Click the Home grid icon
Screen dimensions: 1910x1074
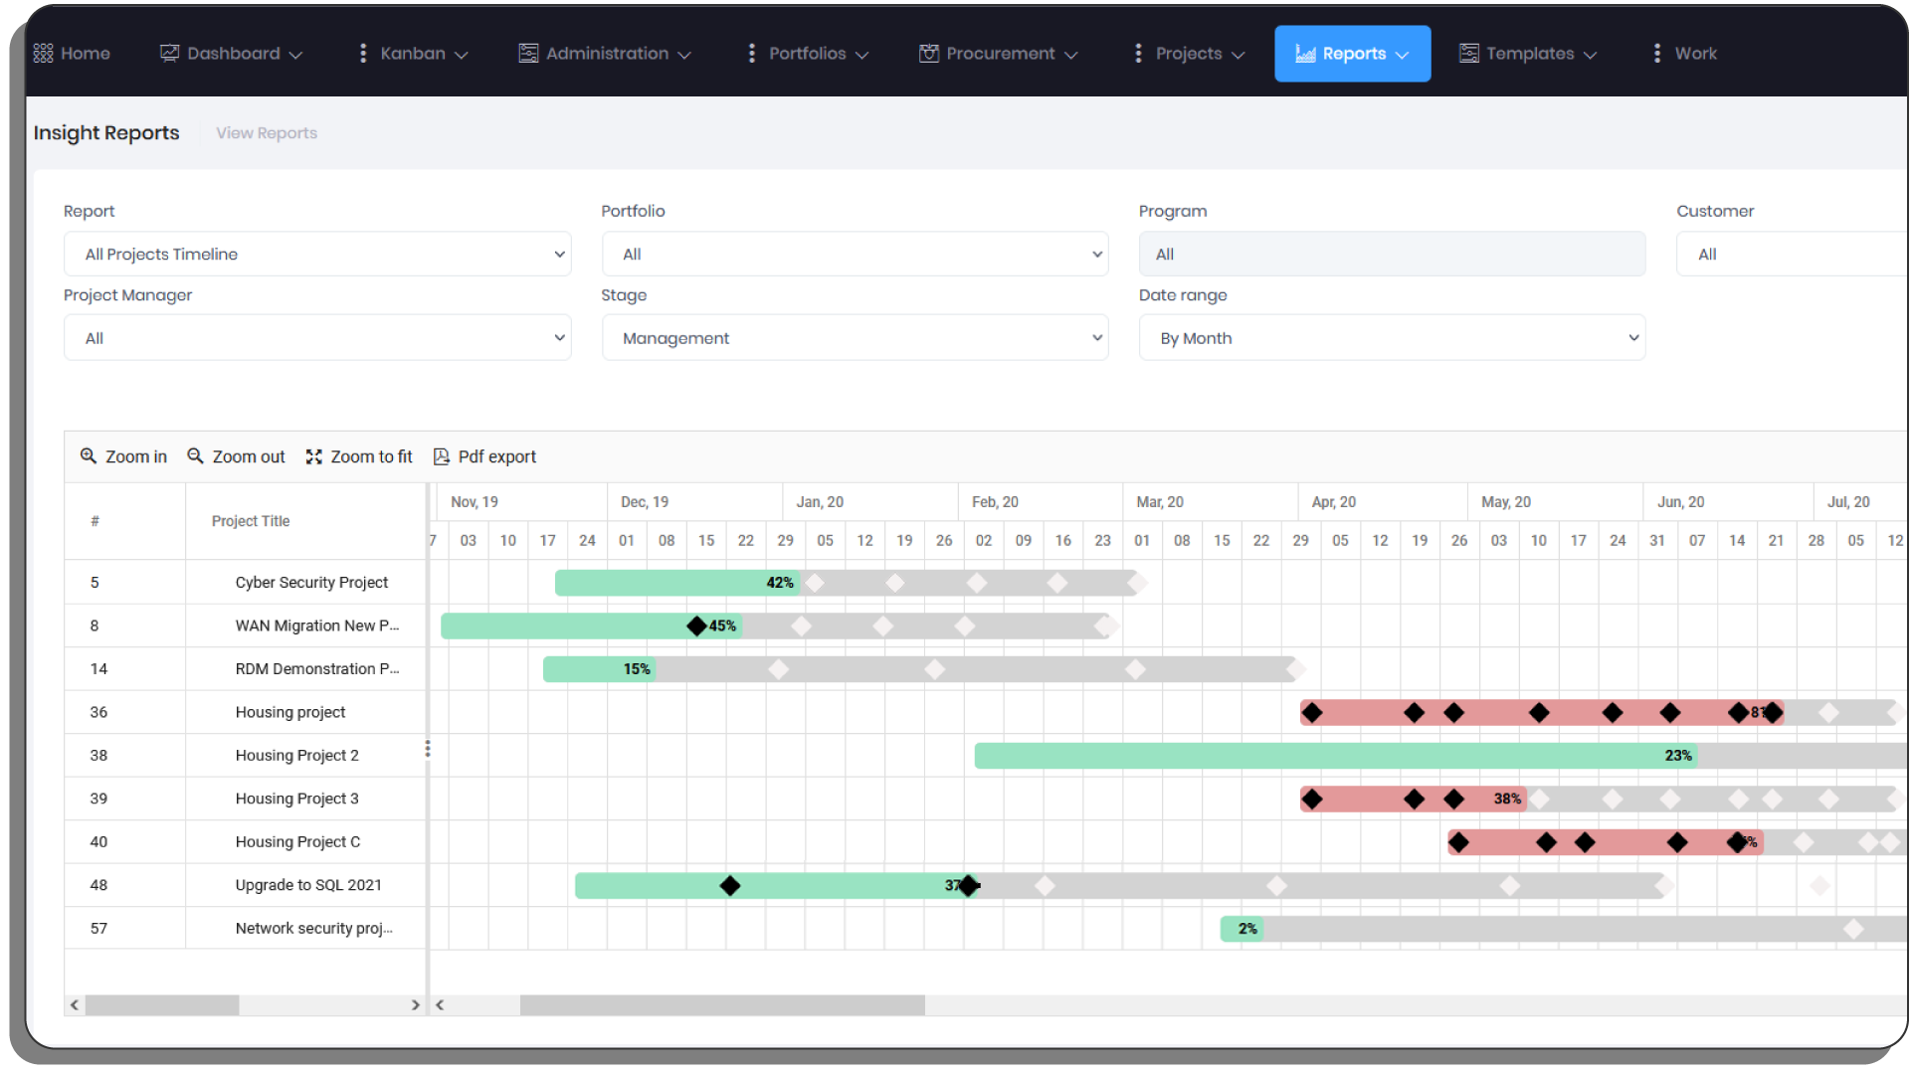(x=43, y=54)
